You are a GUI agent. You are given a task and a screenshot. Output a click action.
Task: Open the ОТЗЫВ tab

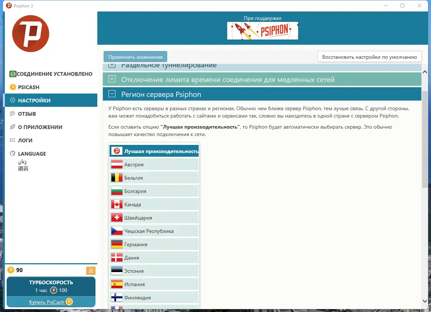tap(51, 113)
